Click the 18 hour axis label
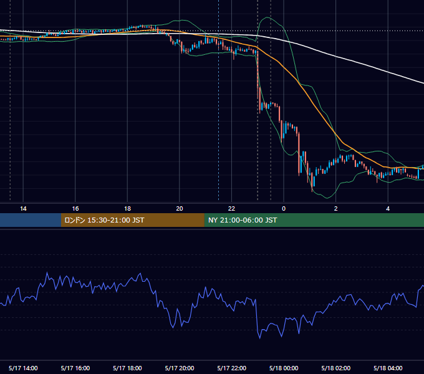The height and width of the screenshot is (374, 424). click(x=127, y=209)
